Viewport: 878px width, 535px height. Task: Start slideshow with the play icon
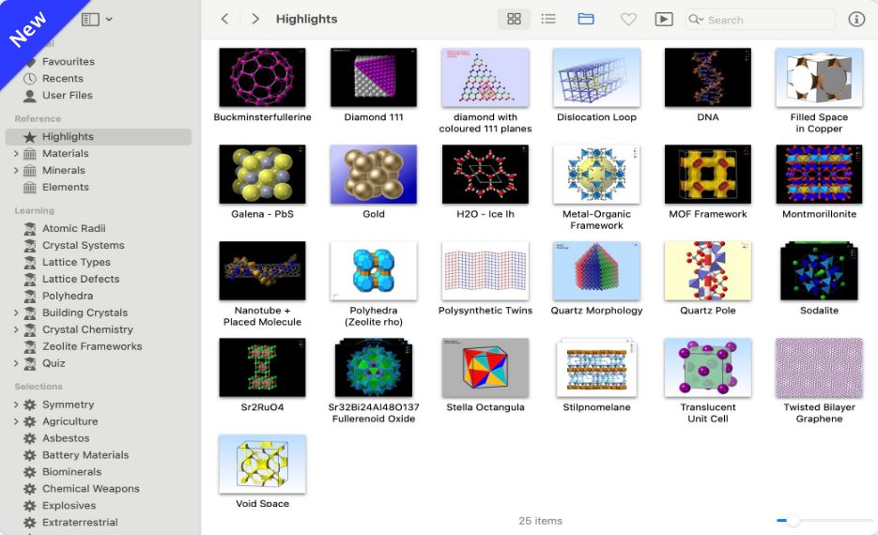[664, 20]
